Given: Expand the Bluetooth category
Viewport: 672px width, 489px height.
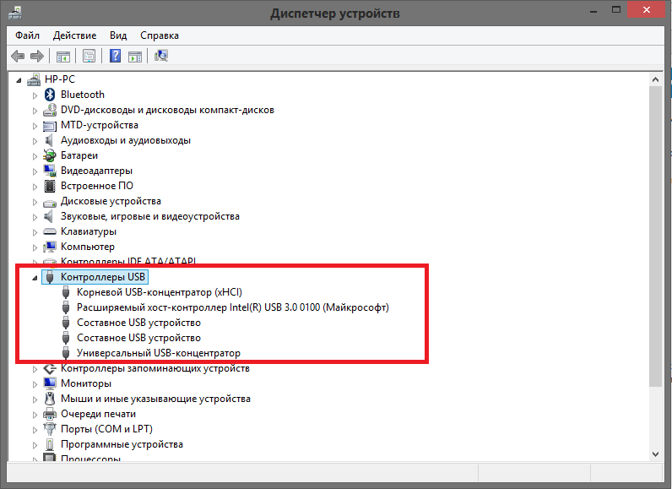Looking at the screenshot, I should (x=35, y=95).
